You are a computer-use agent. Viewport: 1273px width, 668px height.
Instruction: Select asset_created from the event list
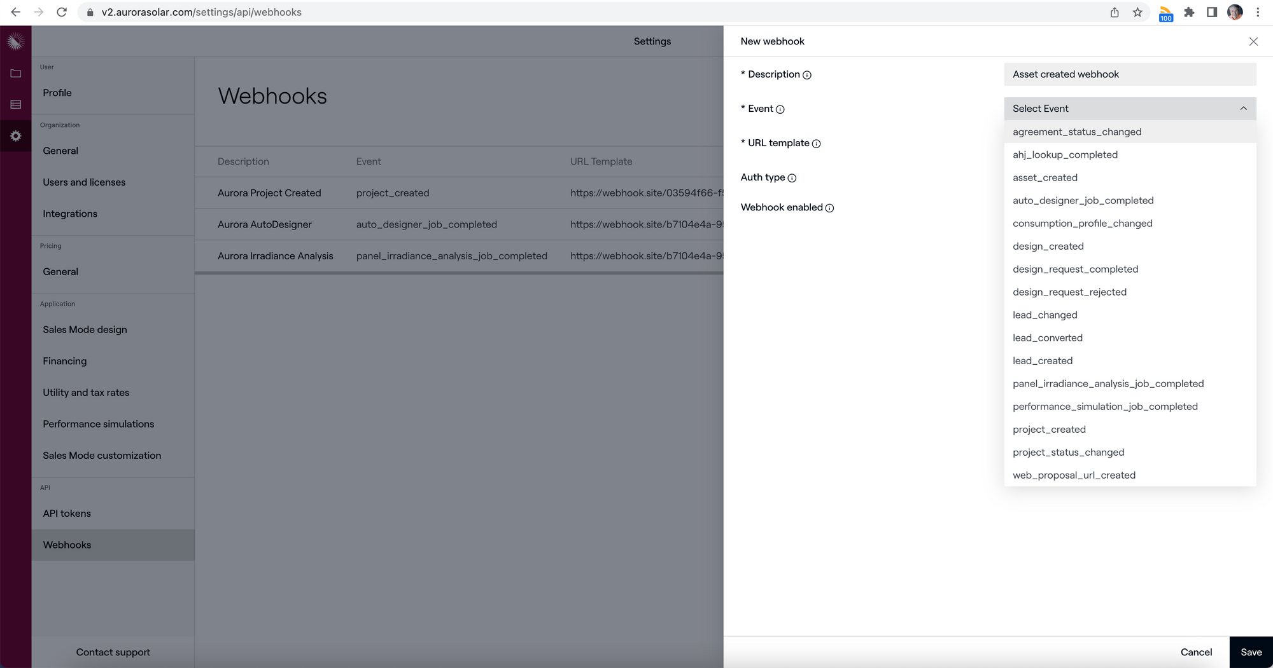[1045, 177]
